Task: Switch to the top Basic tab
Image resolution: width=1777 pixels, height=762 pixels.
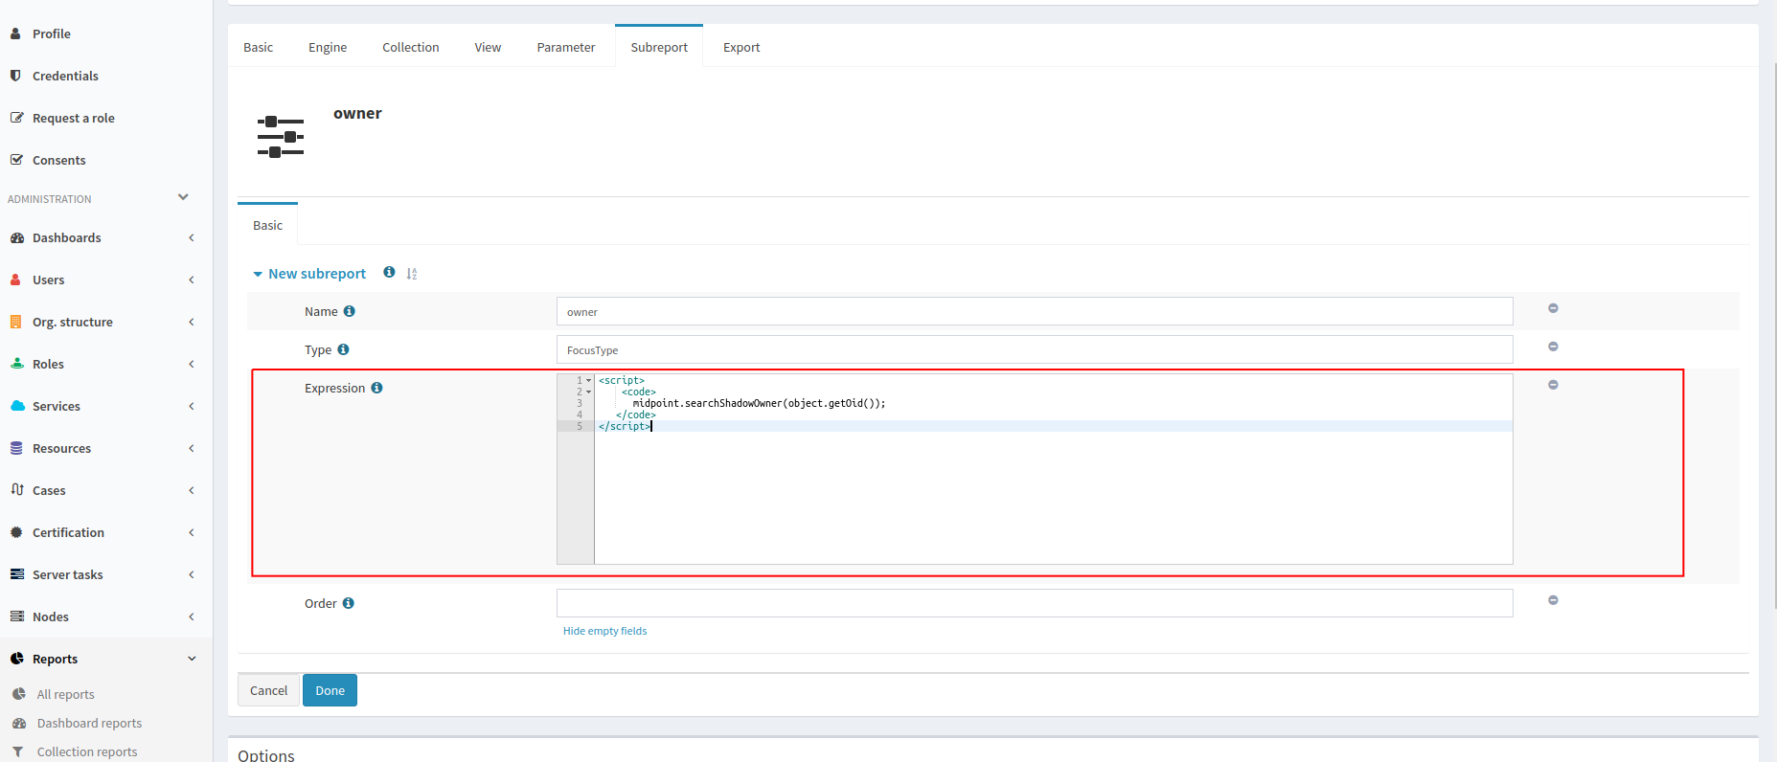Action: click(258, 47)
